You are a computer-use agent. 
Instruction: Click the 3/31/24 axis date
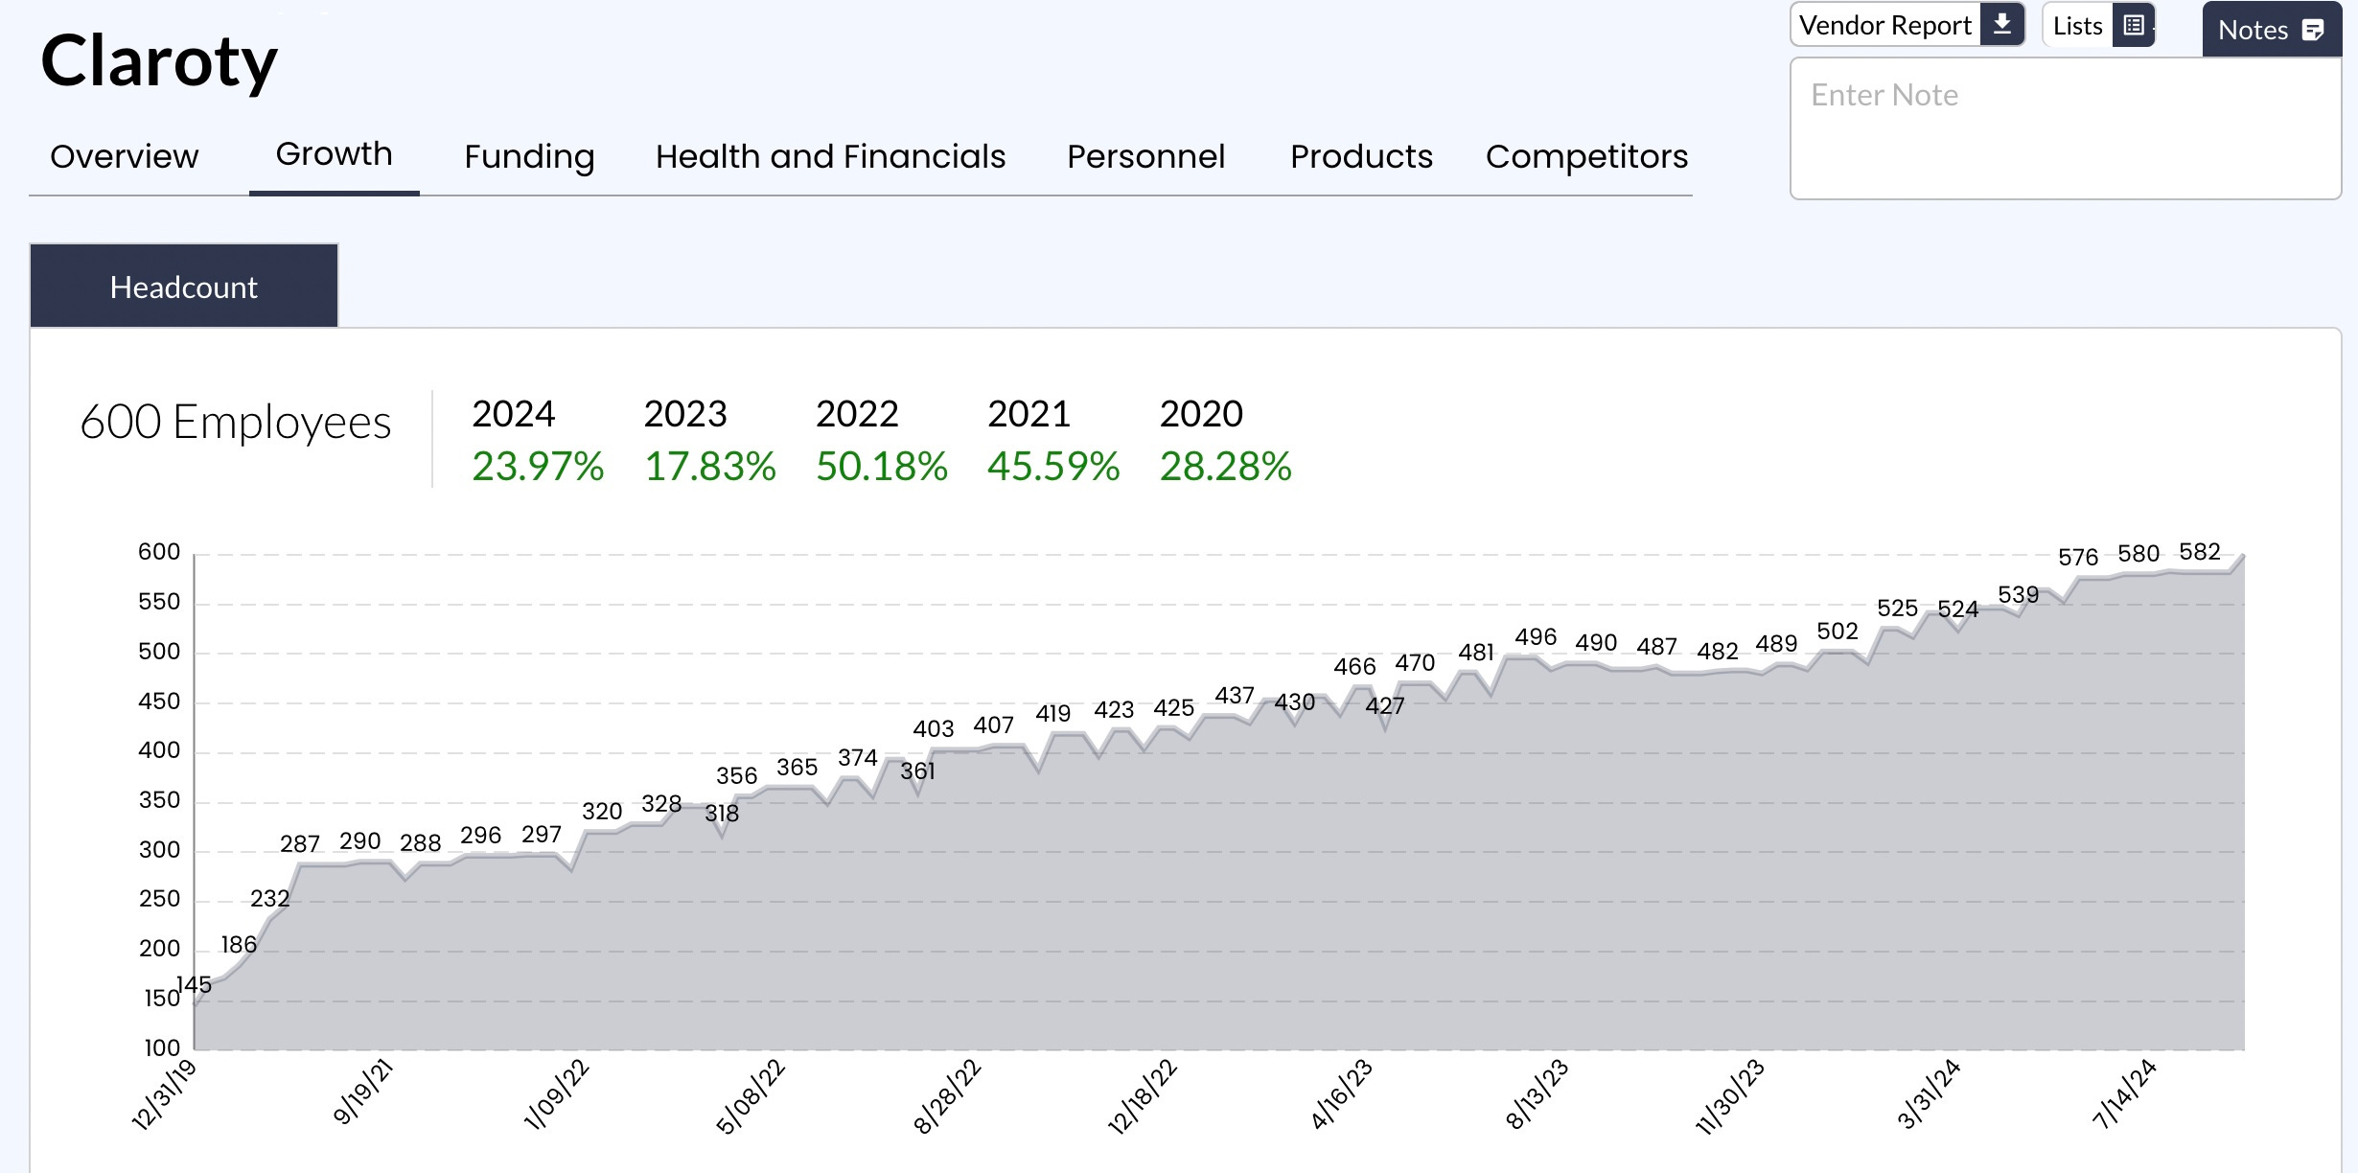(x=1929, y=1094)
